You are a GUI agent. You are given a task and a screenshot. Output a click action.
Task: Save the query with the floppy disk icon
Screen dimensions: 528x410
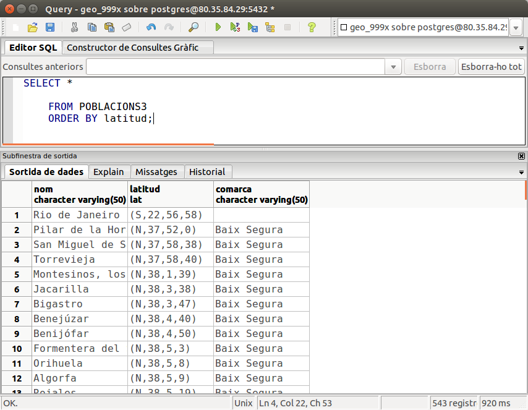[x=50, y=27]
